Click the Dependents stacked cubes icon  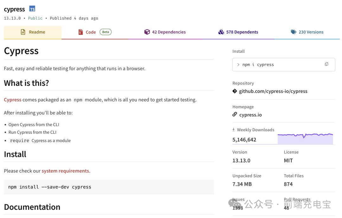221,32
